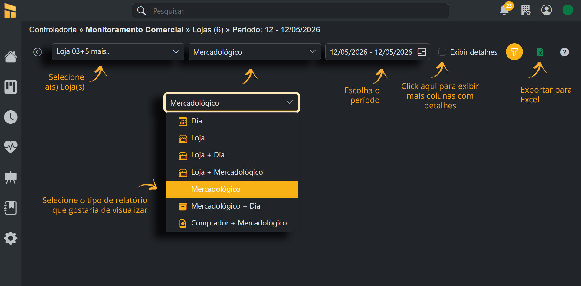Click Controladoria in the breadcrumb
The image size is (581, 286).
53,30
